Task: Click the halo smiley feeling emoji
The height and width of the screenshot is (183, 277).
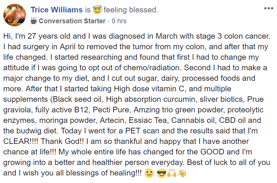Action: [97, 10]
